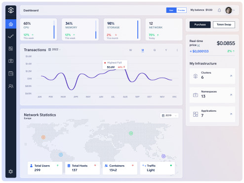Screen dimensions: 244x183
Task: Click the Total Users person icon
Action: click(x=31, y=166)
